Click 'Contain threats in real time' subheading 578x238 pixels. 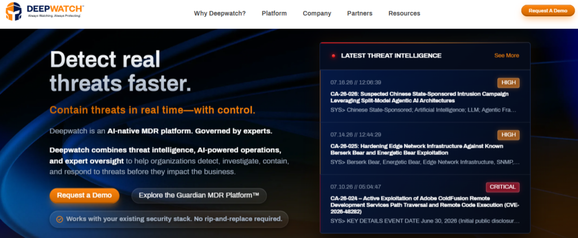click(152, 110)
